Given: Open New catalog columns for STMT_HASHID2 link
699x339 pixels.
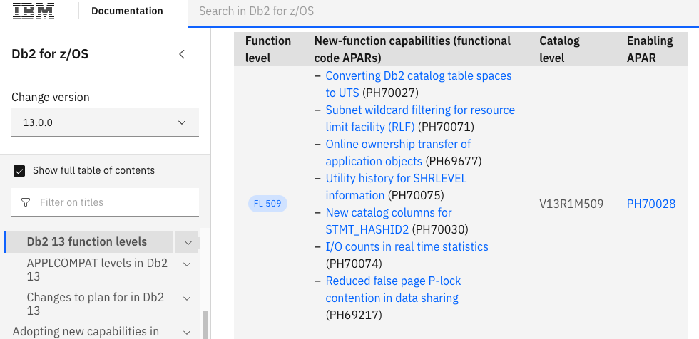Looking at the screenshot, I should (389, 221).
